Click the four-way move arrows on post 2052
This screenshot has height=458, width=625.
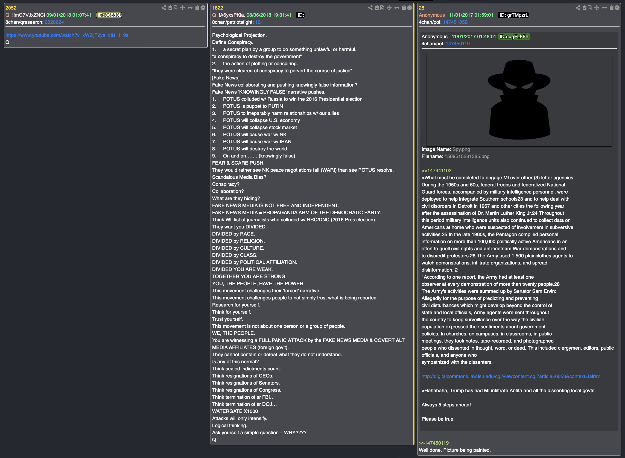point(182,8)
